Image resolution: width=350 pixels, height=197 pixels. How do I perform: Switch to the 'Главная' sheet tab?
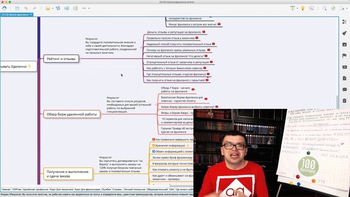tap(5, 189)
